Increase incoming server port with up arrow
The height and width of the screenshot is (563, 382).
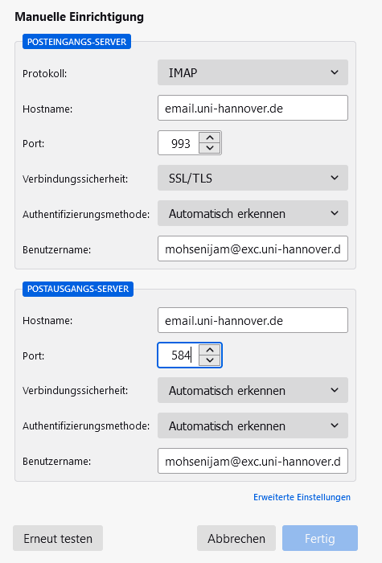[210, 138]
